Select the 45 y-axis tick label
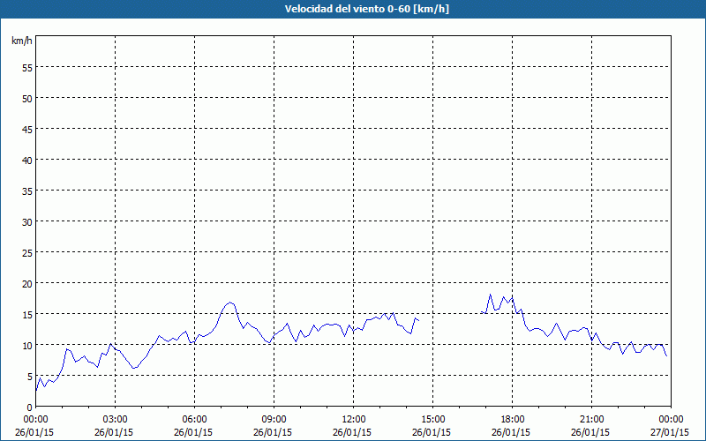This screenshot has width=706, height=441. point(26,129)
